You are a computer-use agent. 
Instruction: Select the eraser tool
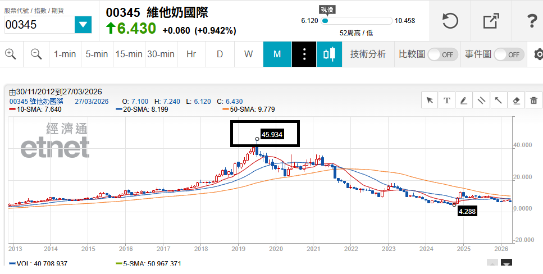click(x=516, y=101)
